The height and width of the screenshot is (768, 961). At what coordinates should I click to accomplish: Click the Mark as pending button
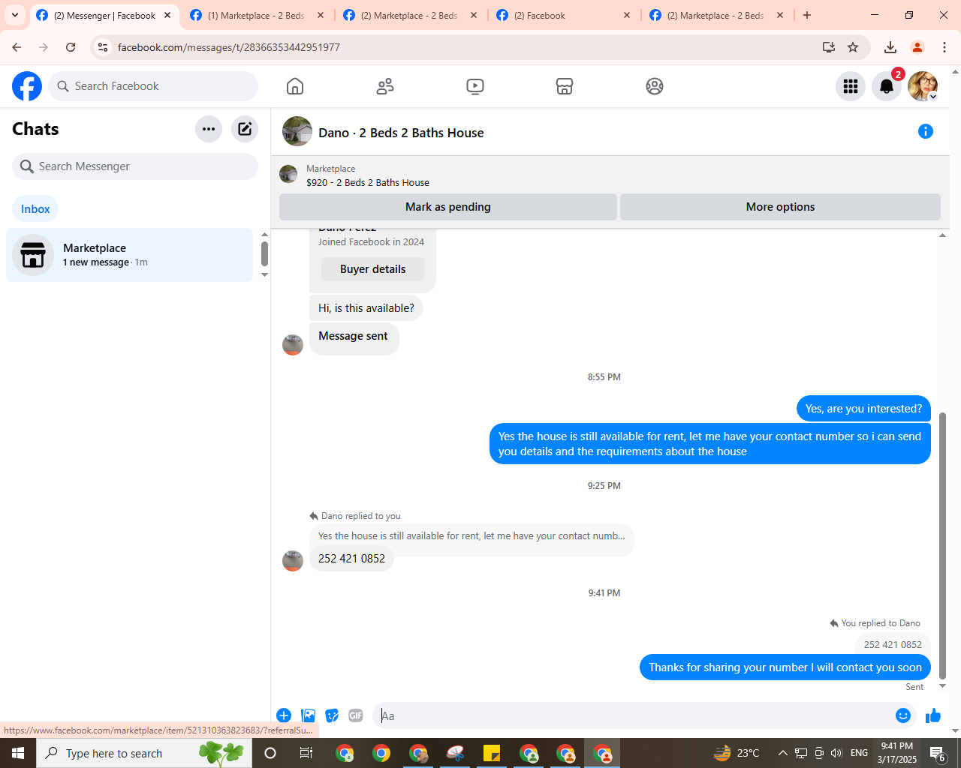coord(448,207)
